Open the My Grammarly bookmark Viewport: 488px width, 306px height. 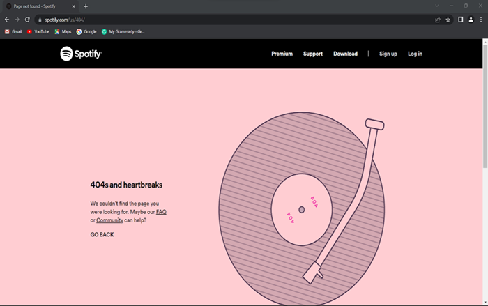coord(123,32)
